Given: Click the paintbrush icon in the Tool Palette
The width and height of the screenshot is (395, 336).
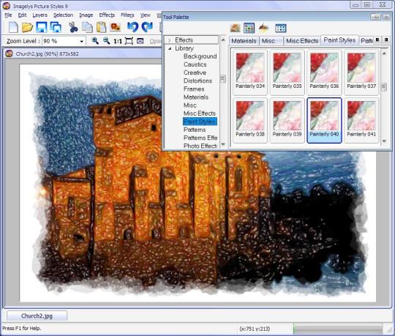Looking at the screenshot, I should (264, 28).
